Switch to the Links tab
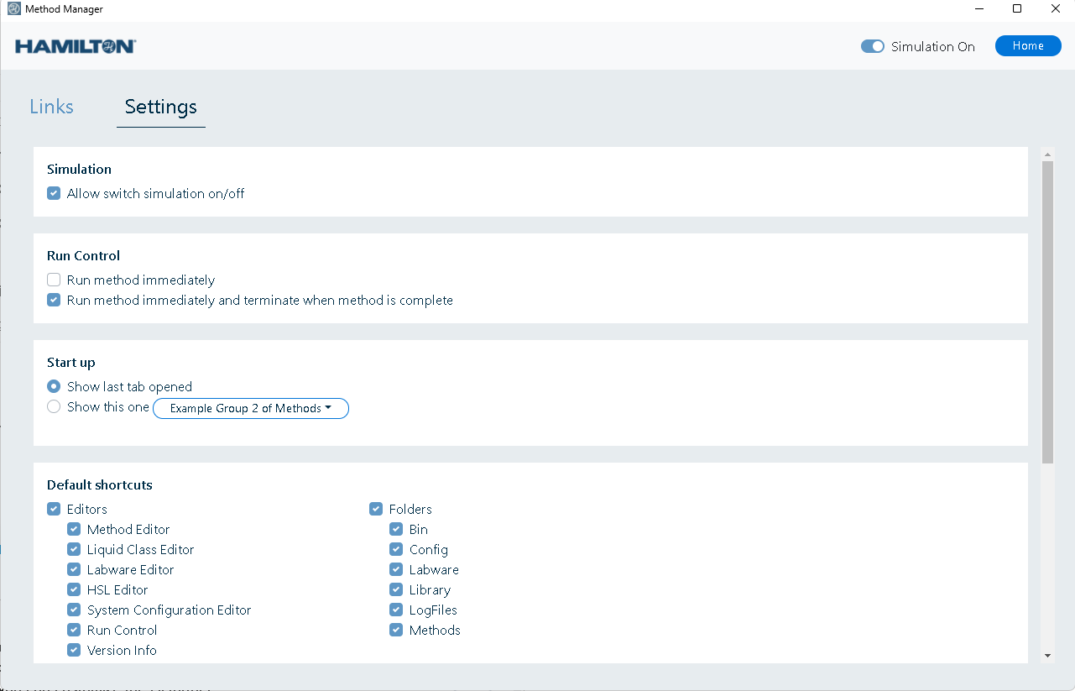 (51, 107)
